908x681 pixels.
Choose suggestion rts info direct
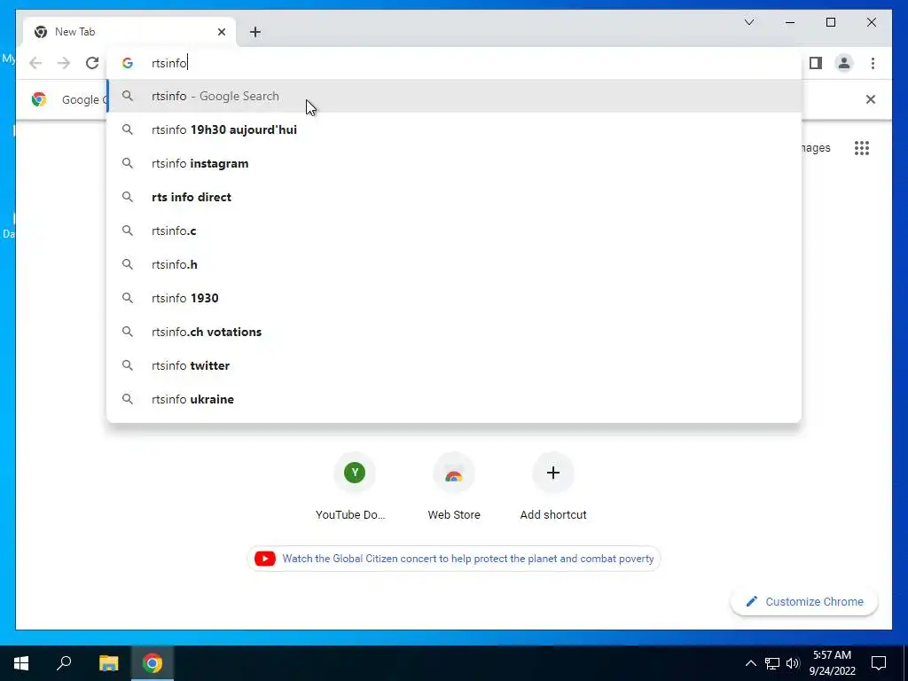click(x=455, y=197)
